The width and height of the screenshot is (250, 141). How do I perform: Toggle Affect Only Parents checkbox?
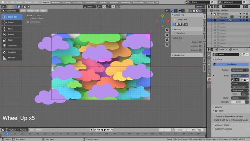click(x=200, y=50)
